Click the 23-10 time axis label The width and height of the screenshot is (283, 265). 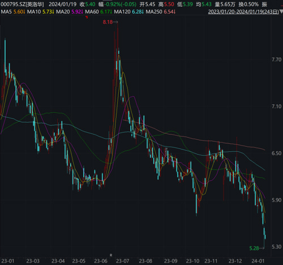click(x=192, y=261)
